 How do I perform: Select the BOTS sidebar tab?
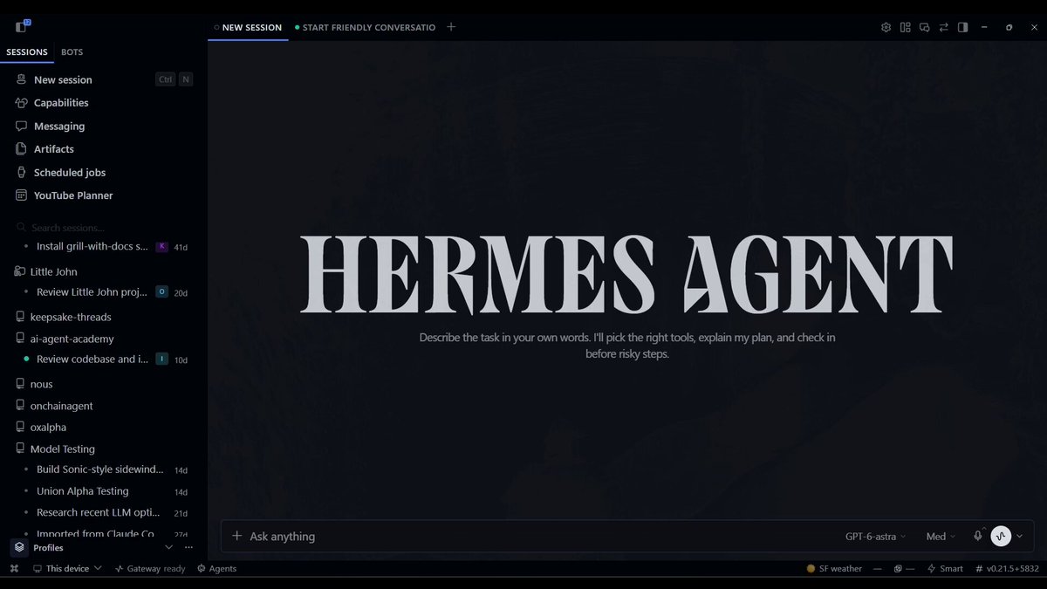coord(72,52)
